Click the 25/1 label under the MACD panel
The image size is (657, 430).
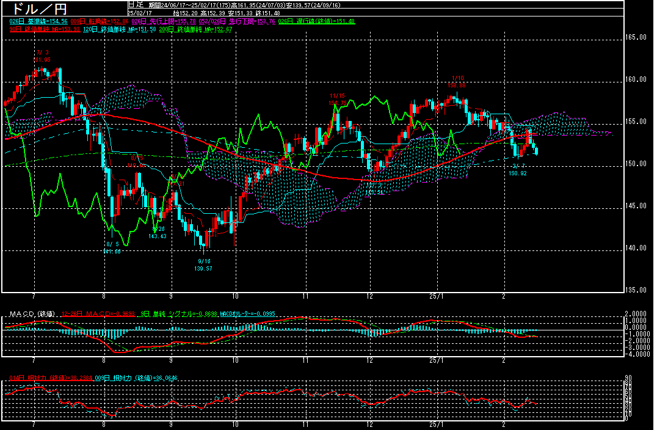pyautogui.click(x=436, y=360)
